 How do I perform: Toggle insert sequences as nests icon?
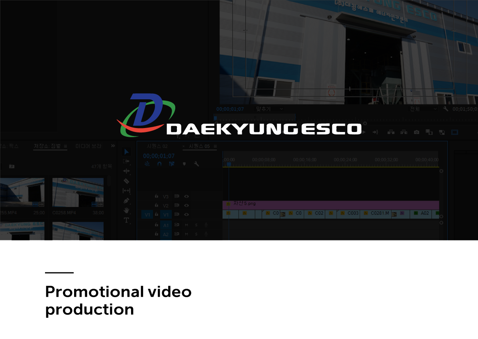(147, 164)
